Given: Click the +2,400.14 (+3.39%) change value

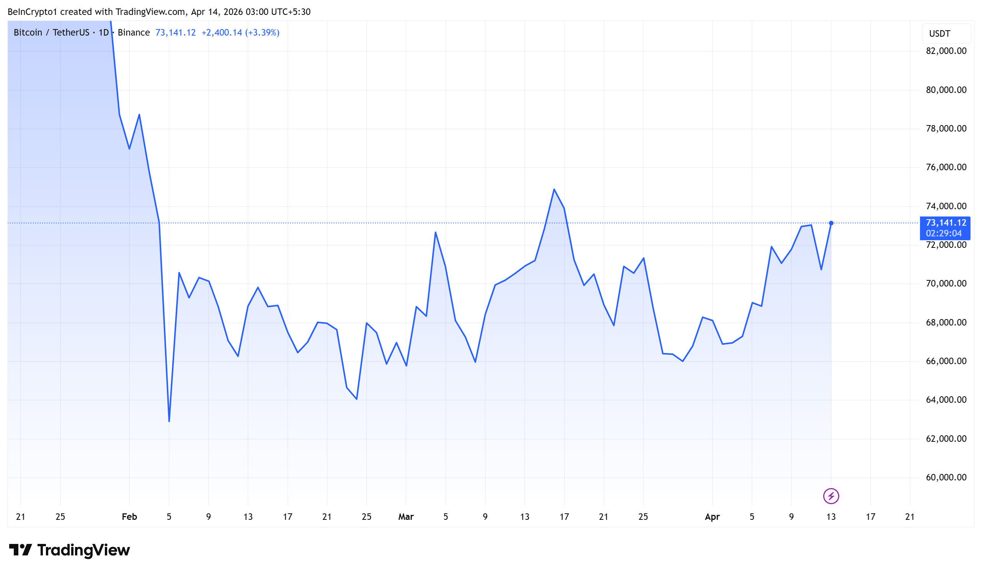Looking at the screenshot, I should click(x=240, y=33).
